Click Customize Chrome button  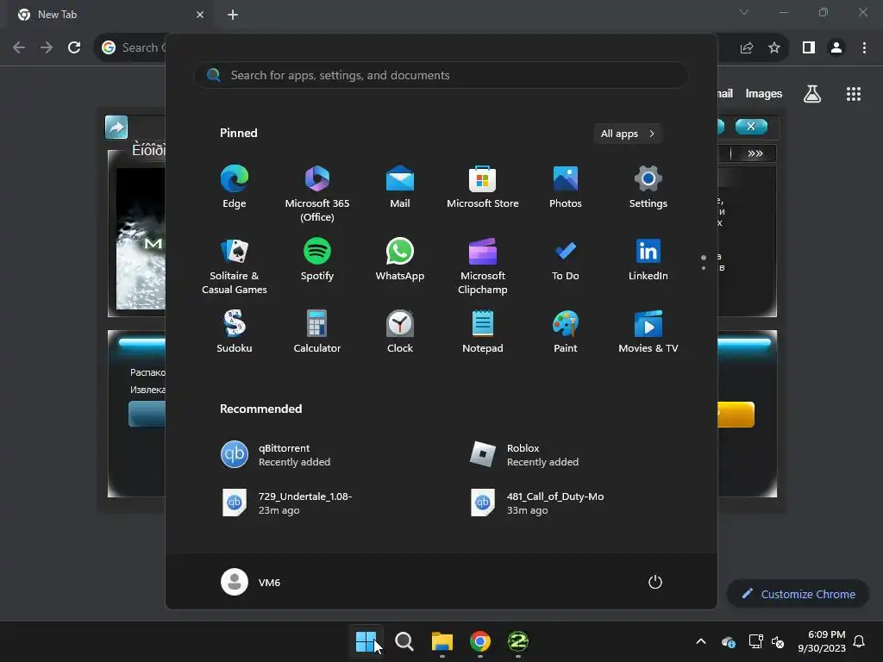coord(798,594)
